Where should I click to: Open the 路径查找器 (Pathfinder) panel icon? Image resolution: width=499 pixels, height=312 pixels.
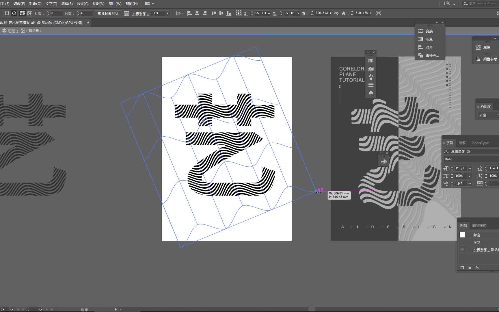coord(421,55)
